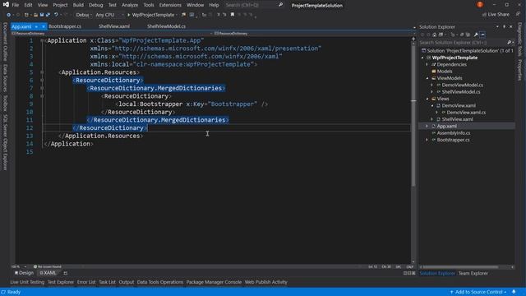Open the Build menu
The image size is (526, 296).
pos(78,5)
